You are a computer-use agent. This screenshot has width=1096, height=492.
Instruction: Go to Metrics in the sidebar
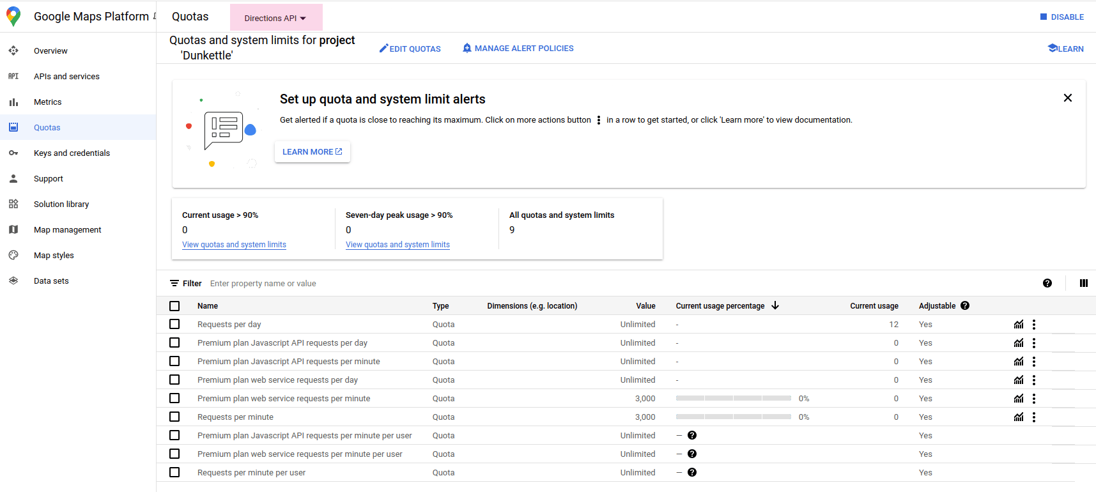pyautogui.click(x=48, y=102)
